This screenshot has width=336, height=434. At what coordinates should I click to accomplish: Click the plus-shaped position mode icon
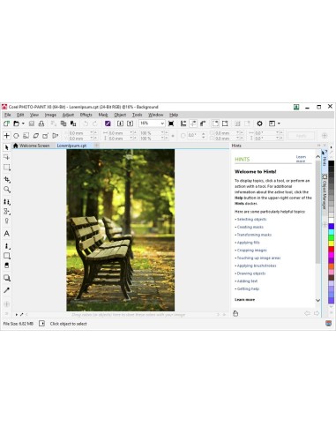pos(6,136)
